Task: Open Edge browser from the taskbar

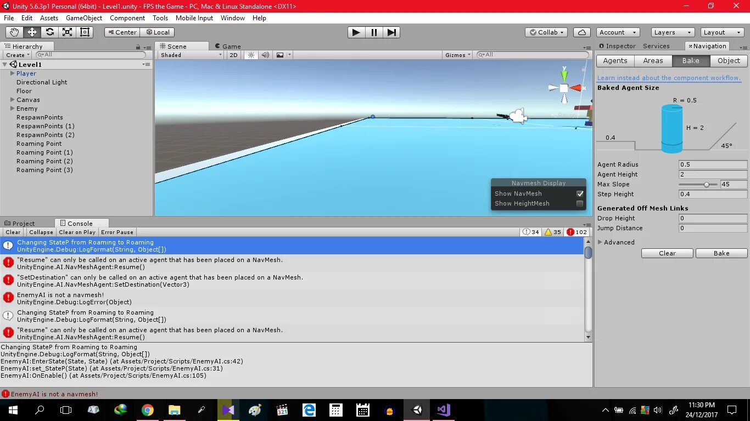Action: pos(309,409)
